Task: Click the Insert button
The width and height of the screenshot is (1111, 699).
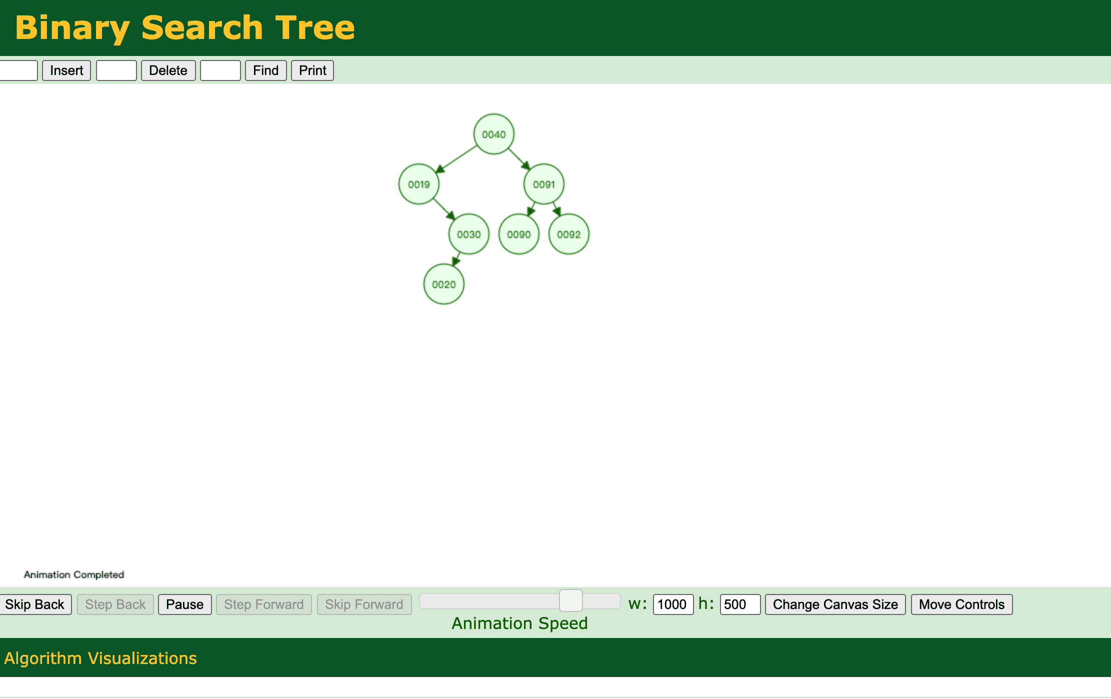Action: click(66, 70)
